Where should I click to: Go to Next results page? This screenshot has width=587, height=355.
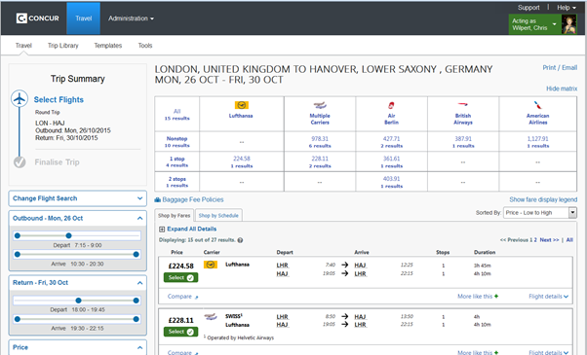pyautogui.click(x=549, y=240)
